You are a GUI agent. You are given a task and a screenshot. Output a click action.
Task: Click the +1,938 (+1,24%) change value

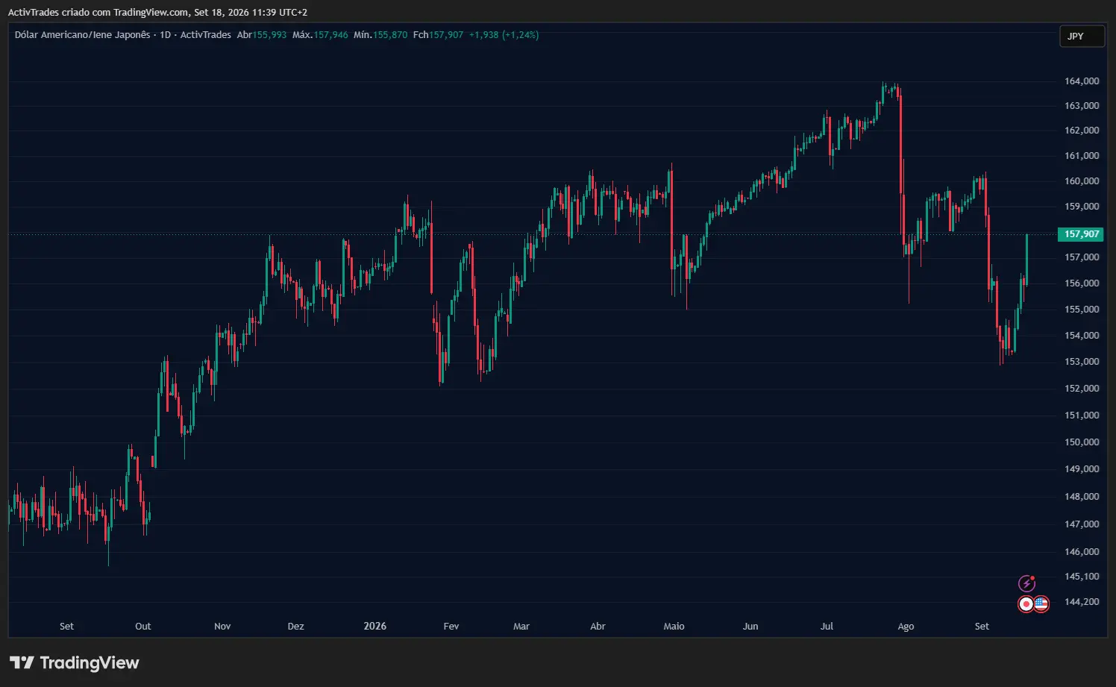pos(504,35)
